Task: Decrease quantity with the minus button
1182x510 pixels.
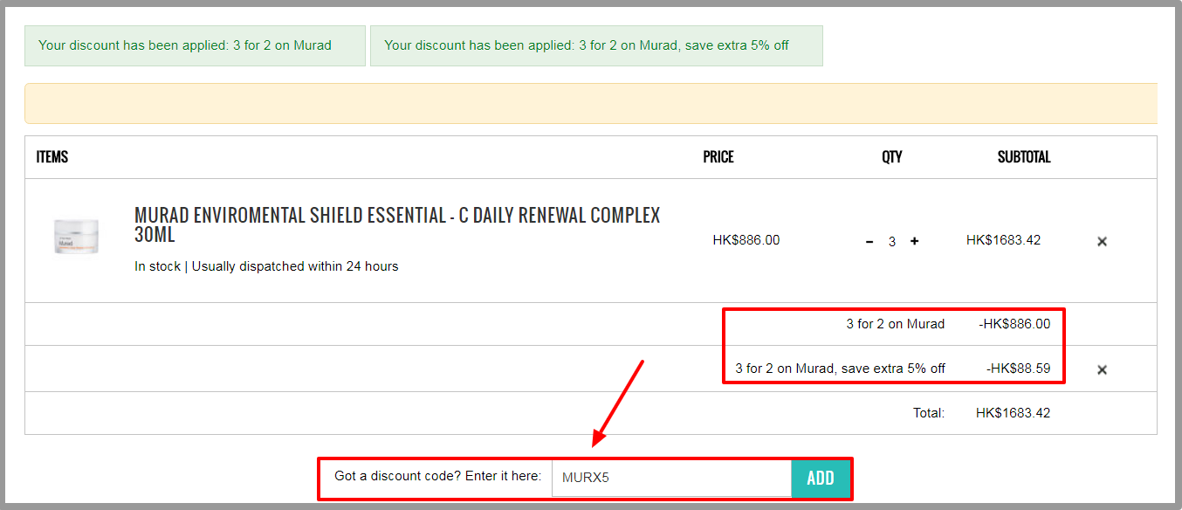Action: pos(869,242)
